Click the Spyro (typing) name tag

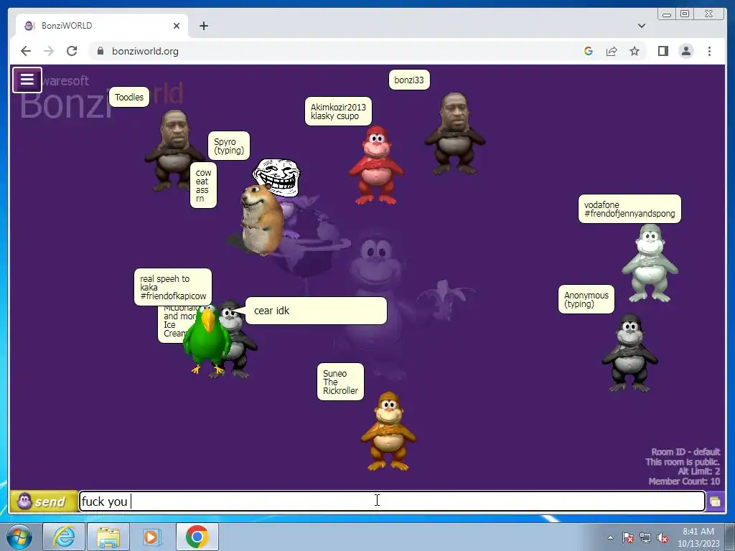point(229,146)
